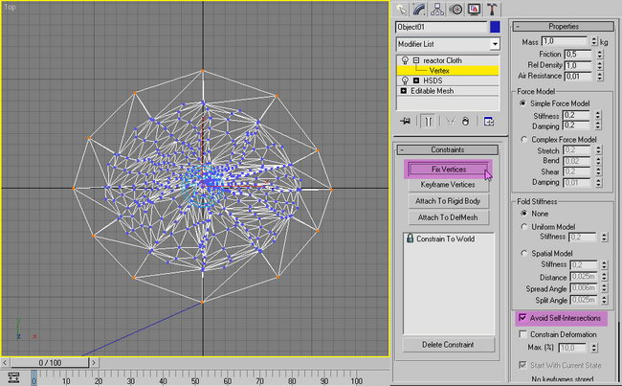622x386 pixels.
Task: Open the Display panel tab
Action: (x=473, y=10)
